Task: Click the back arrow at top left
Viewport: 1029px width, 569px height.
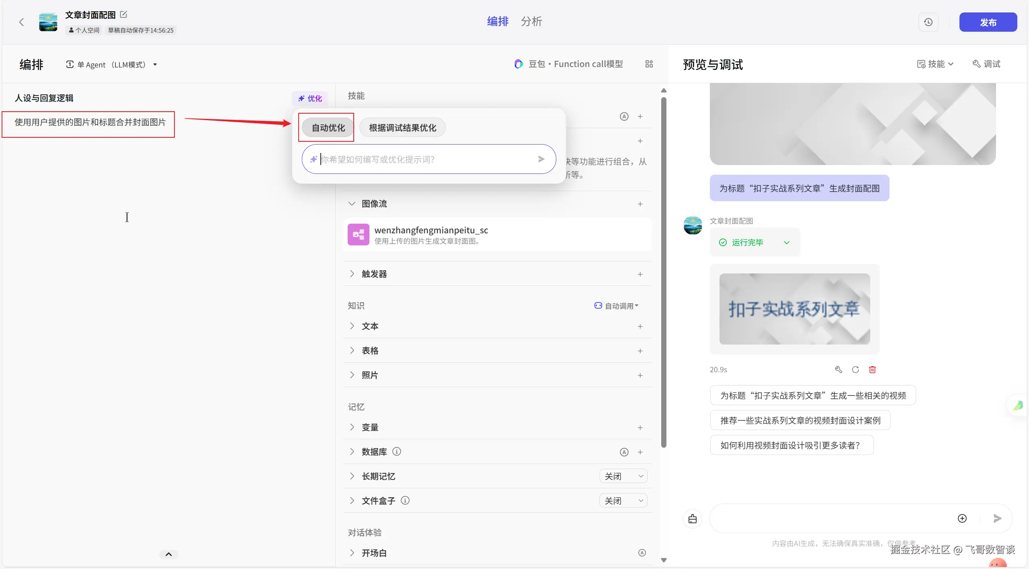Action: pyautogui.click(x=22, y=22)
